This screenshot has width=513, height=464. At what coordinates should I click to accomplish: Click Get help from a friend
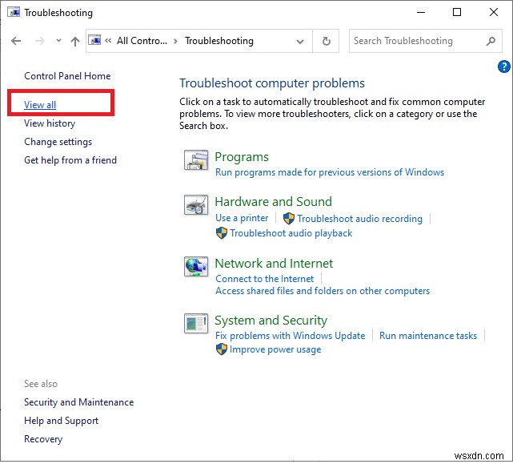[70, 160]
